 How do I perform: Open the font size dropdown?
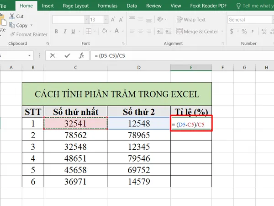click(106, 20)
